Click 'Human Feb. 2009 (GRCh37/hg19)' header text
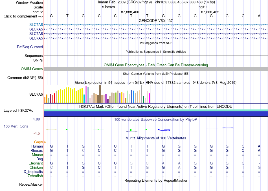This screenshot has height=191, width=268. 124,2
